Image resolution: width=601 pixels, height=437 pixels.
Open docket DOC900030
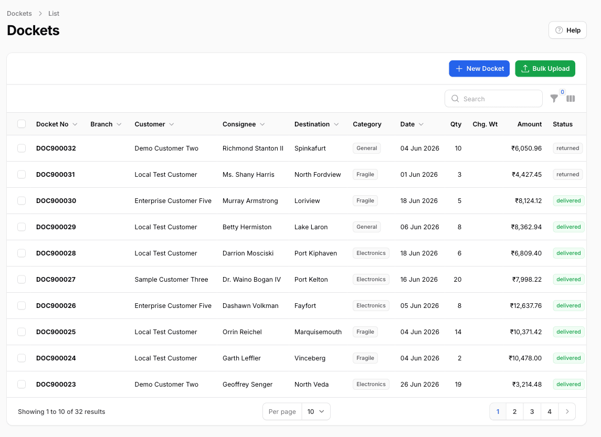coord(56,201)
